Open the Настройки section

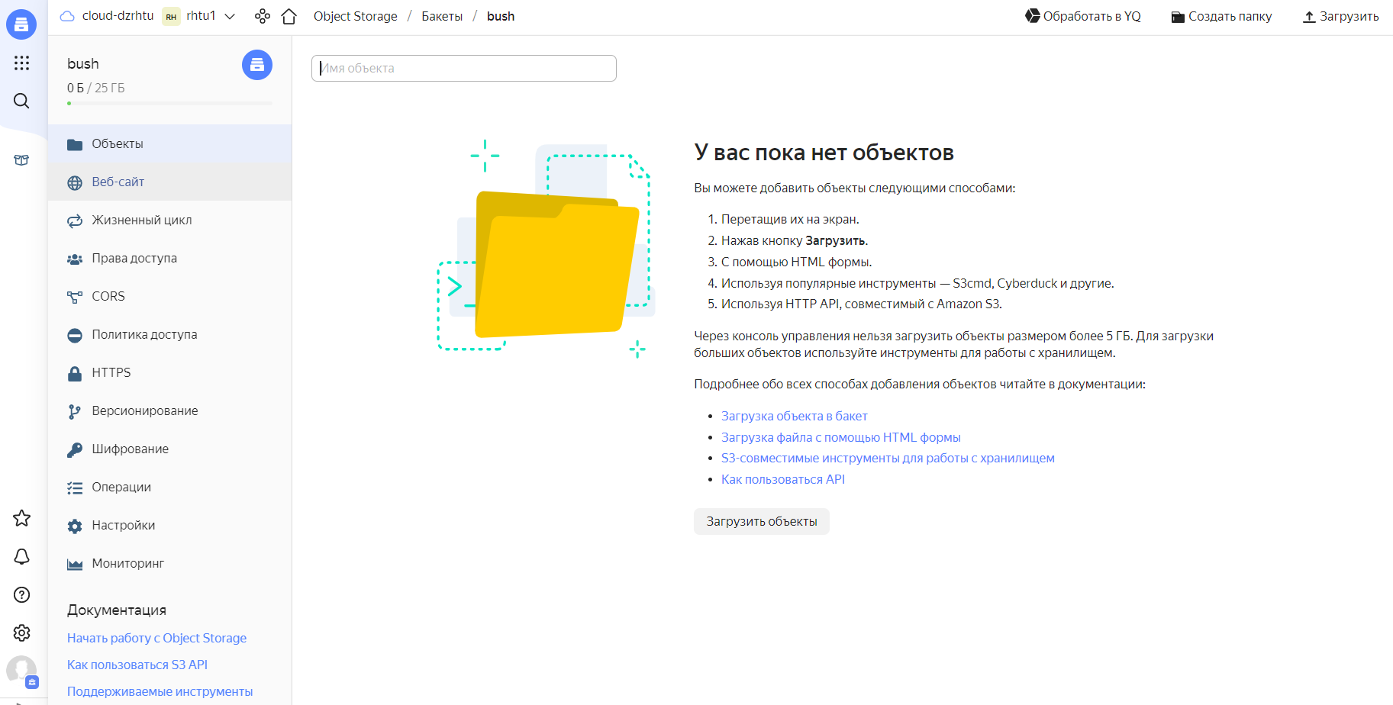(169, 525)
